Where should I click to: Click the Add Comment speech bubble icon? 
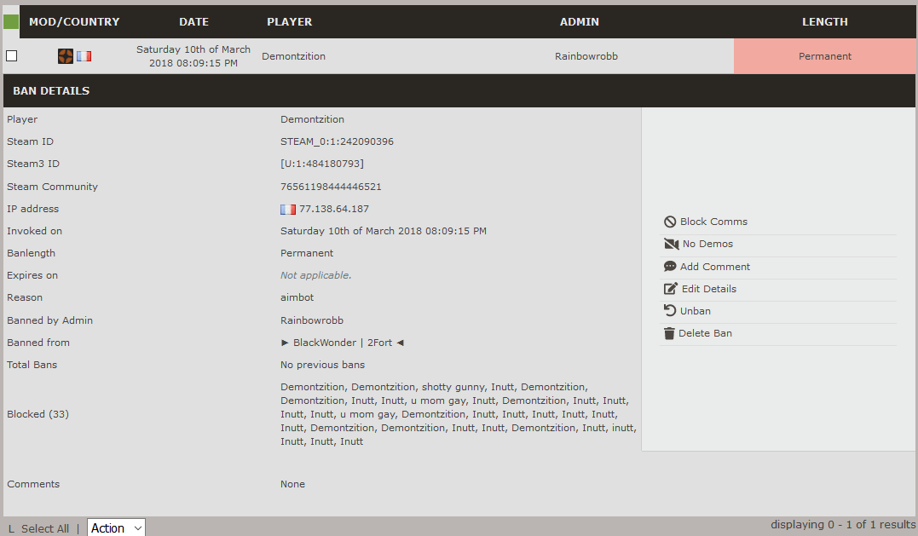(x=670, y=266)
